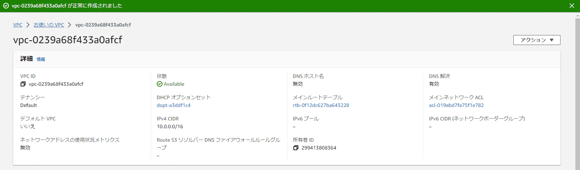This screenshot has width=580, height=170.
Task: Click the DNS ホスト名 value 無効
Action: [298, 84]
